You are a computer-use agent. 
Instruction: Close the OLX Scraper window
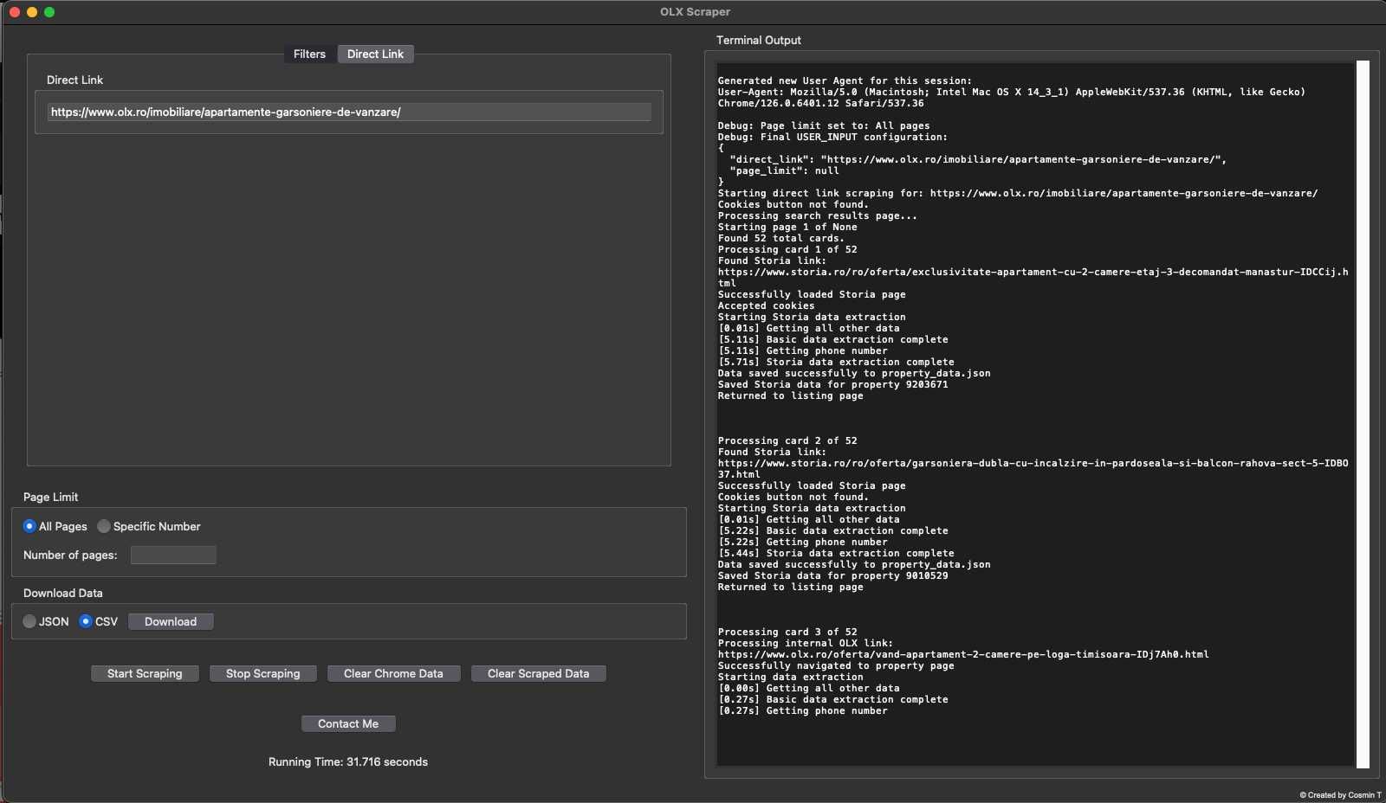click(15, 12)
